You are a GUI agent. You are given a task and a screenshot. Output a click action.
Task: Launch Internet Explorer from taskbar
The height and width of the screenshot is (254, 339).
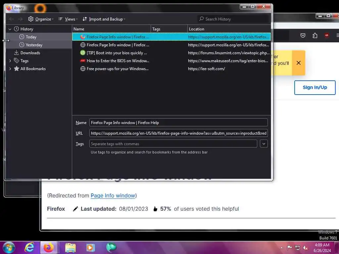point(29,247)
